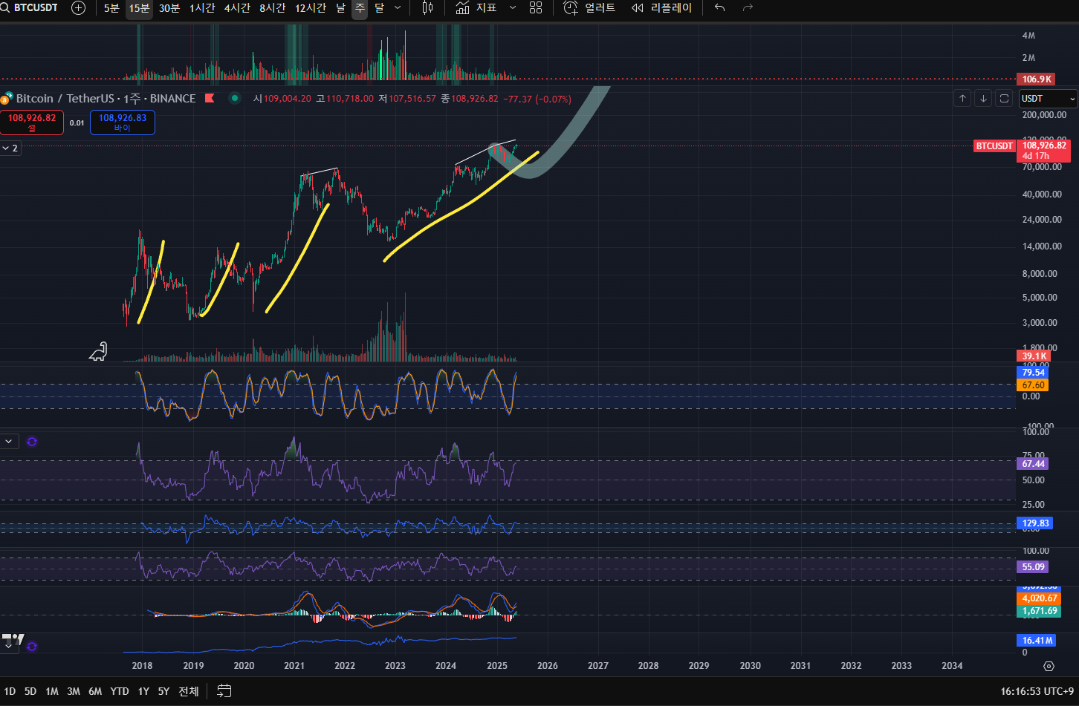The height and width of the screenshot is (706, 1079).
Task: Maximize the chart pane
Action: point(1004,98)
